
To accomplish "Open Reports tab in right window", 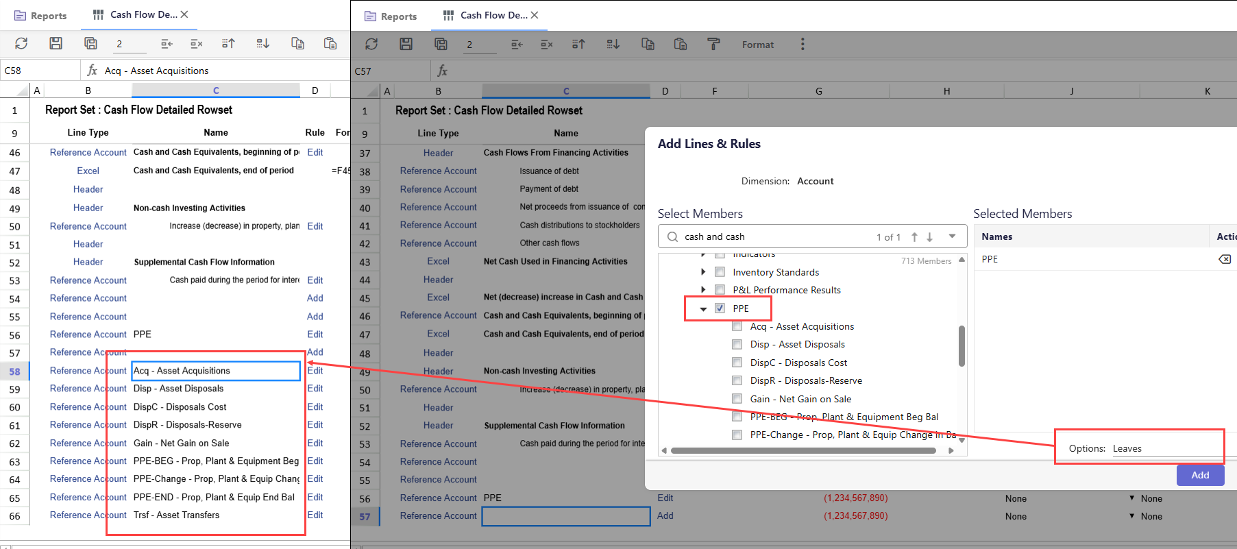I will point(391,16).
